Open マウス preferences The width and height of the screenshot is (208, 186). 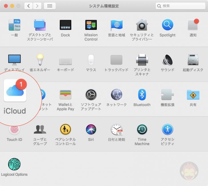point(91,60)
